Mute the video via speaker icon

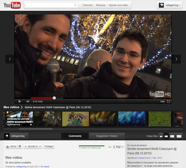point(28,102)
